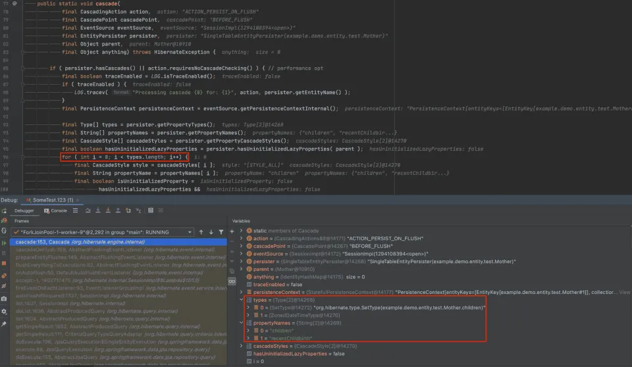Click the Step Into icon

(x=98, y=210)
